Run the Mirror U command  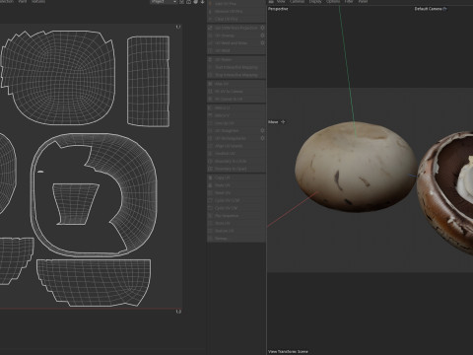tap(236, 107)
